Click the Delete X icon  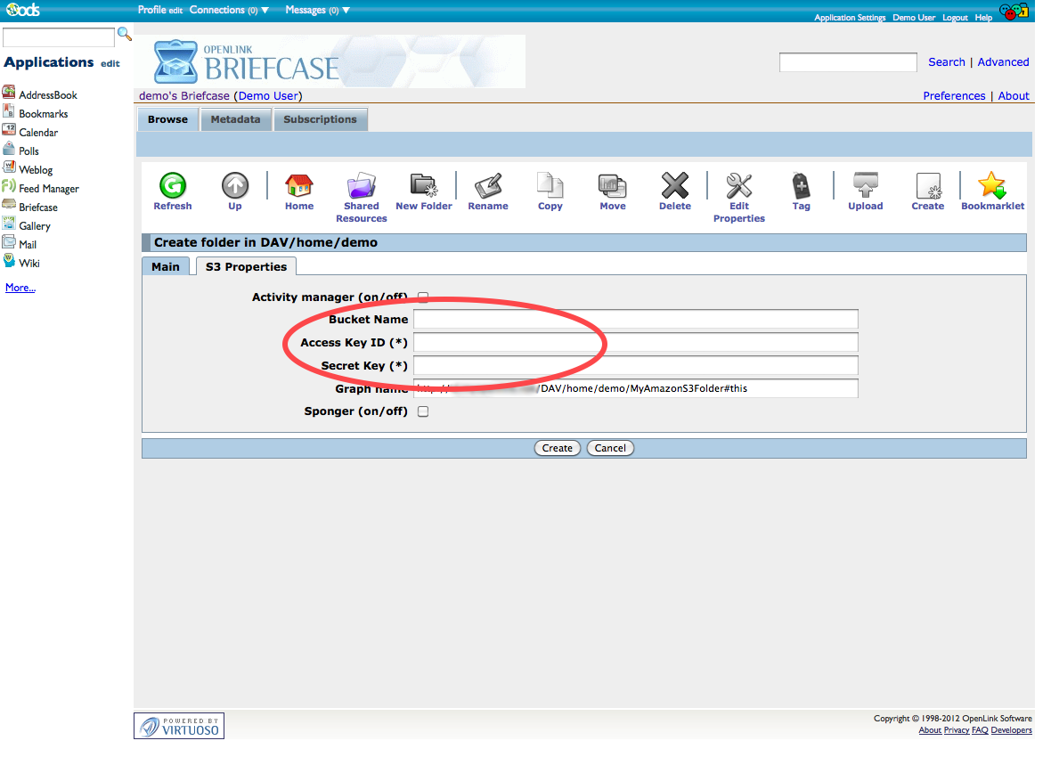pyautogui.click(x=674, y=186)
